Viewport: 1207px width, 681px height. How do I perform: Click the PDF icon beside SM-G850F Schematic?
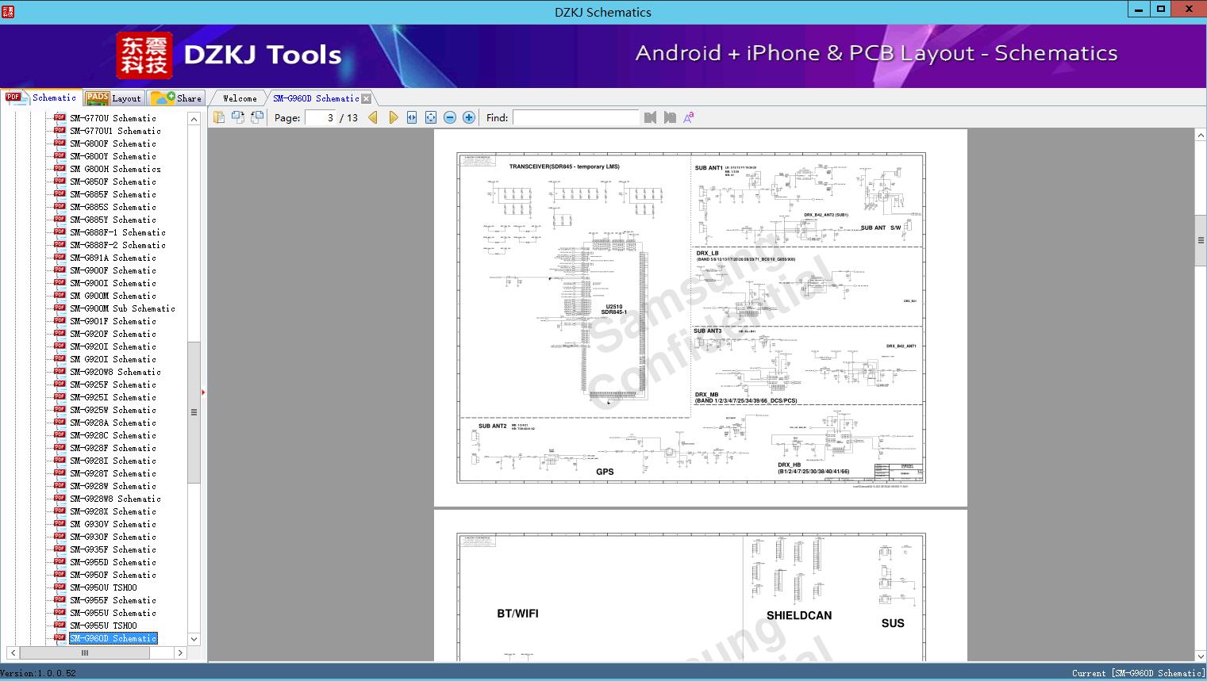60,182
